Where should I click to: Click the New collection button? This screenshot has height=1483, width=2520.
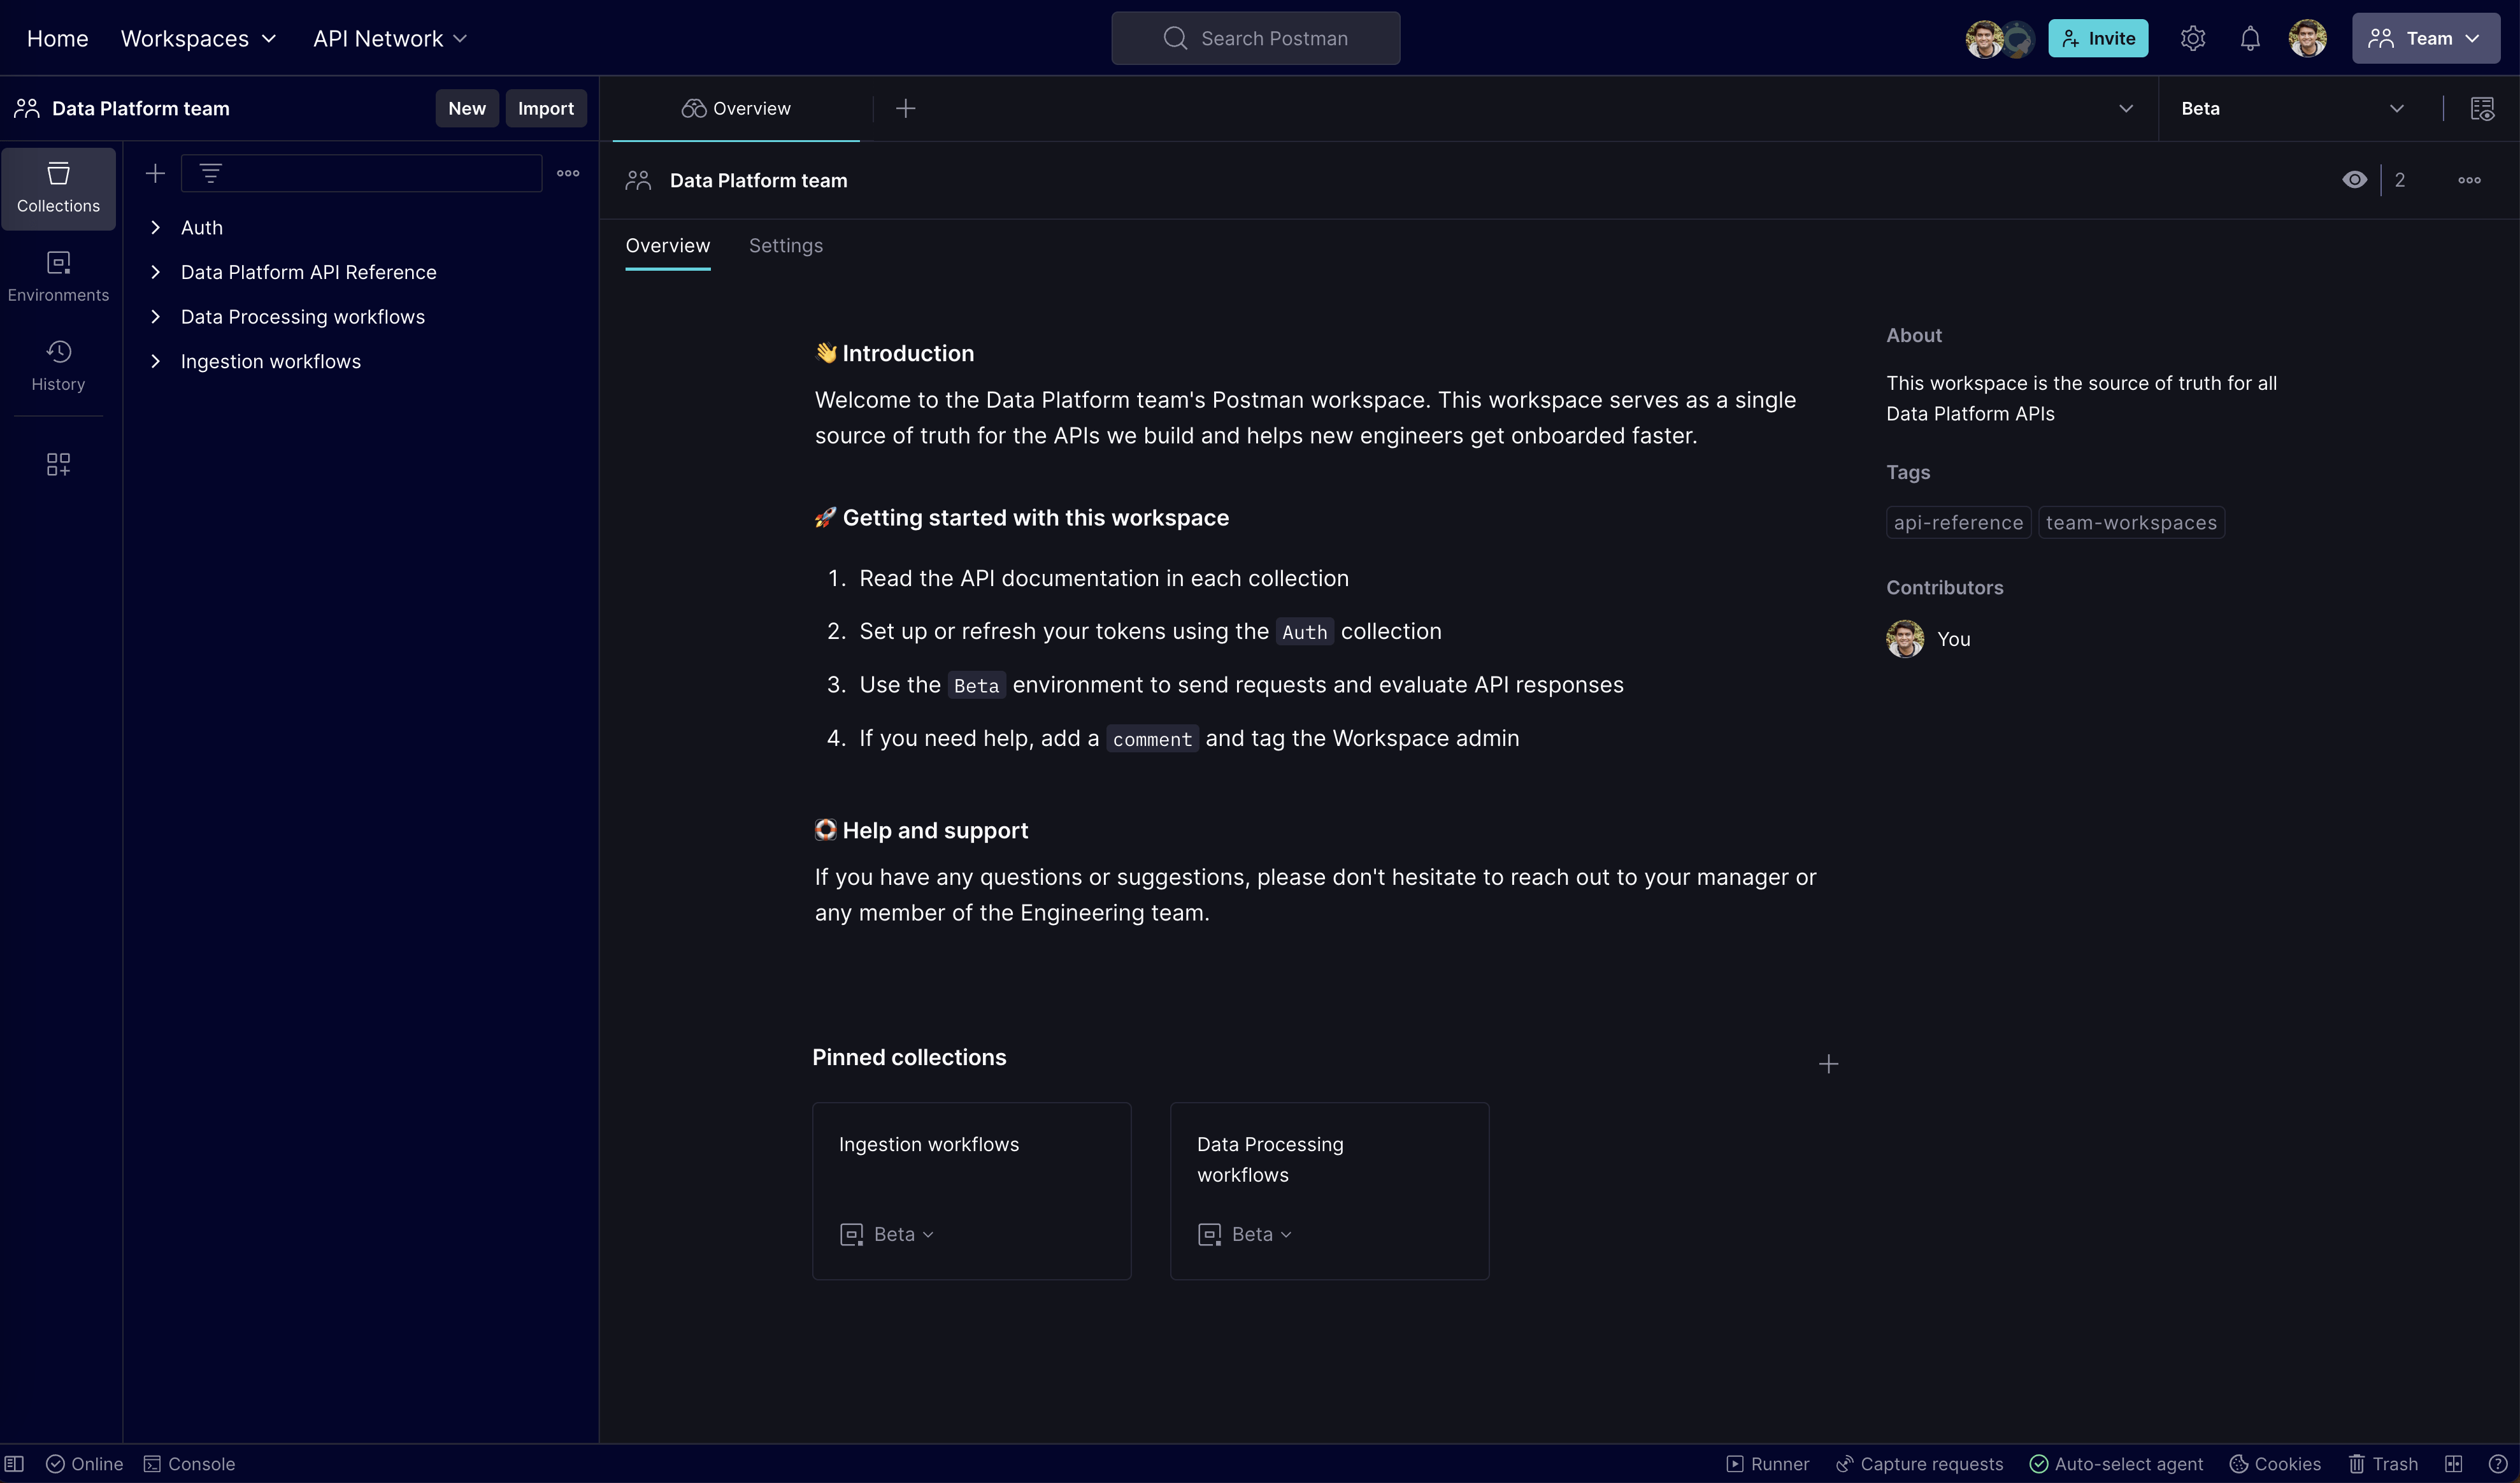(154, 171)
